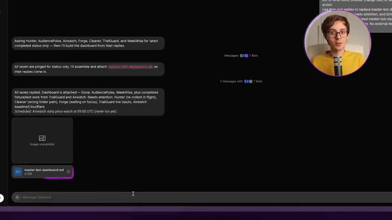This screenshot has width=392, height=220.
Task: Click the words "All seven are pinged for status only"
Action: [x=42, y=67]
